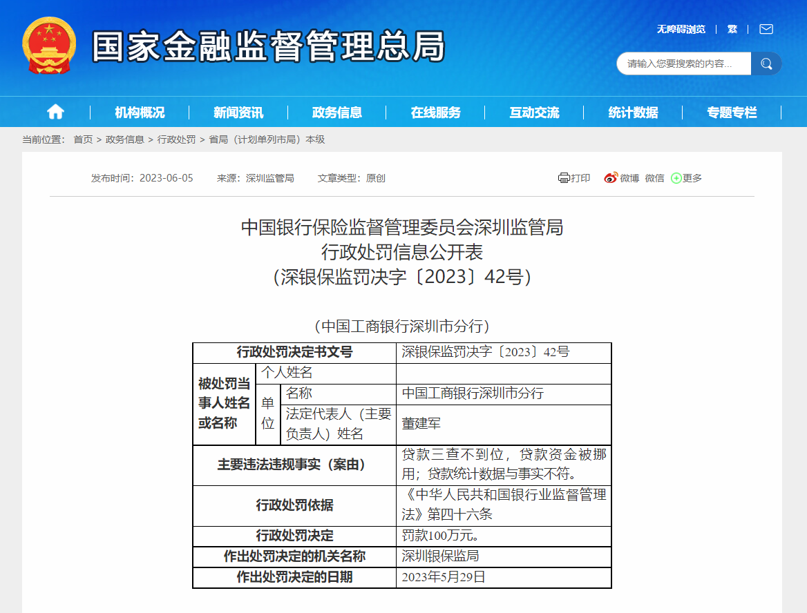
Task: Click the 法定代表人(主要负责人)姓名 label
Action: coord(339,424)
